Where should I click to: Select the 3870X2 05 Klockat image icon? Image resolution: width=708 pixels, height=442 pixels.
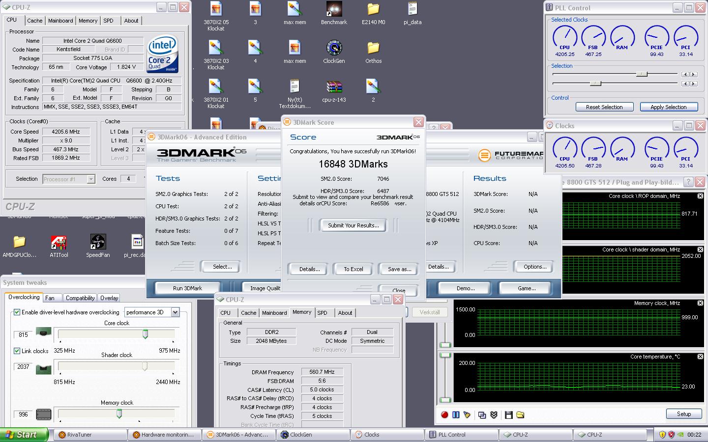[216, 16]
